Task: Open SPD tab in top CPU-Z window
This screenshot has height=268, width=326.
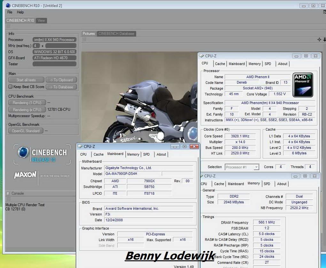Action: (268, 64)
